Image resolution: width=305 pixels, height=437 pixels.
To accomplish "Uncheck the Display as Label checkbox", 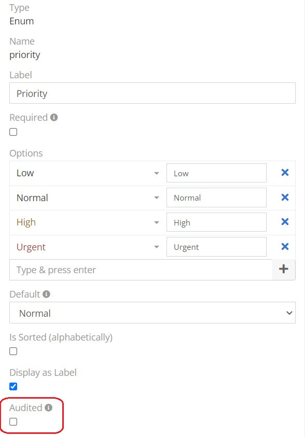I will coord(13,386).
